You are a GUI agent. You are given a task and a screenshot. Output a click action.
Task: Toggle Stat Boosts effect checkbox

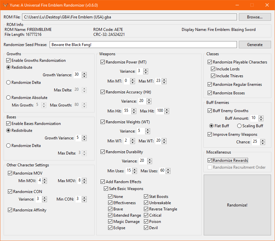[146, 196]
